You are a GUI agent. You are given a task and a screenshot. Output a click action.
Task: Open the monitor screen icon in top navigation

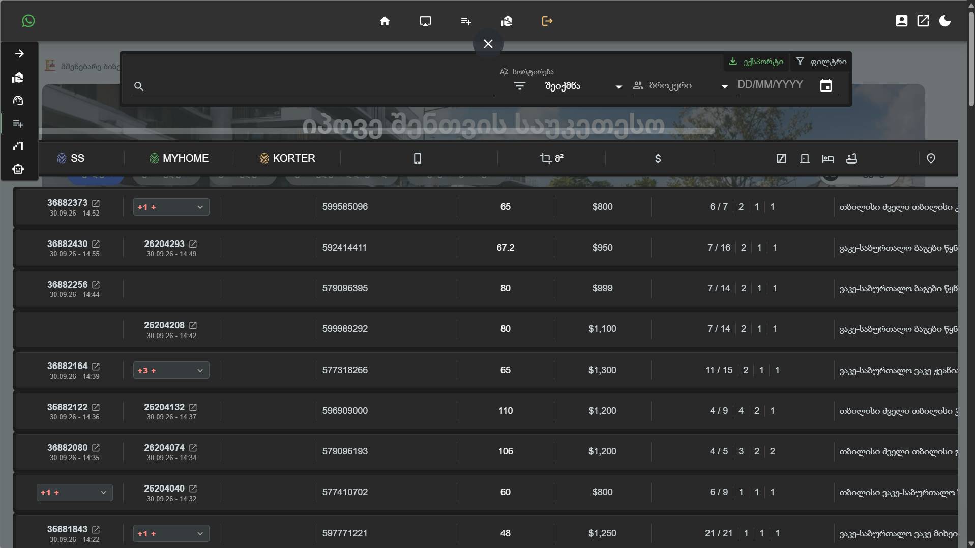pyautogui.click(x=425, y=21)
